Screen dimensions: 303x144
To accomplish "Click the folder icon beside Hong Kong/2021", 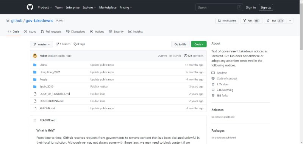I will coord(35,72).
